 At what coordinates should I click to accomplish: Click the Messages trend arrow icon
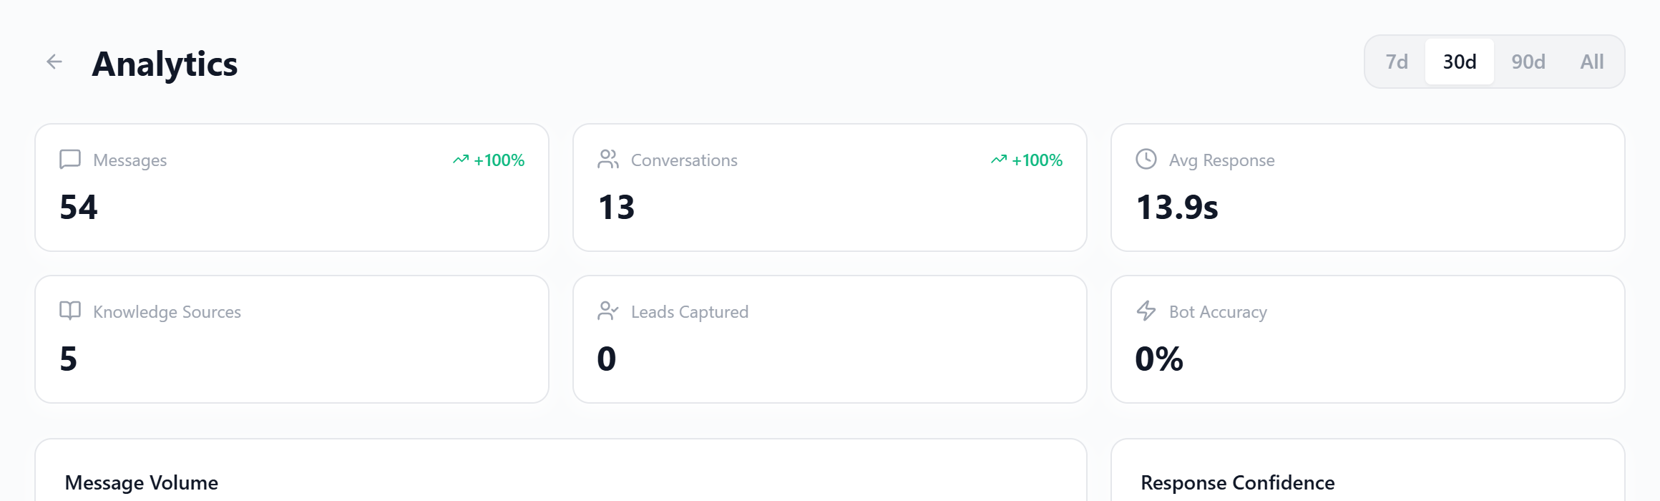click(461, 160)
